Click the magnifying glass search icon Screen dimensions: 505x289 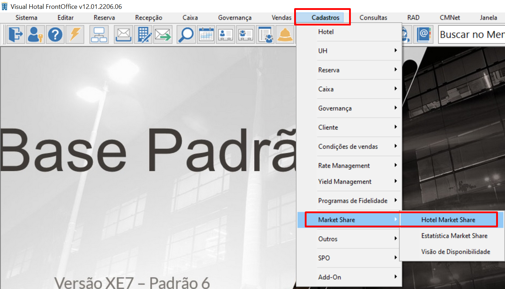click(x=186, y=35)
